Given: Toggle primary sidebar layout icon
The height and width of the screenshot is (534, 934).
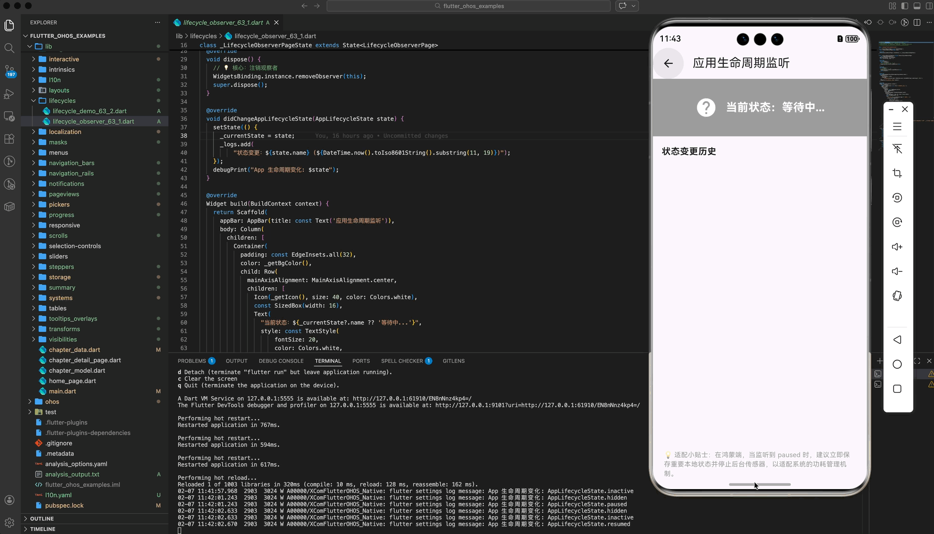Looking at the screenshot, I should pyautogui.click(x=904, y=6).
